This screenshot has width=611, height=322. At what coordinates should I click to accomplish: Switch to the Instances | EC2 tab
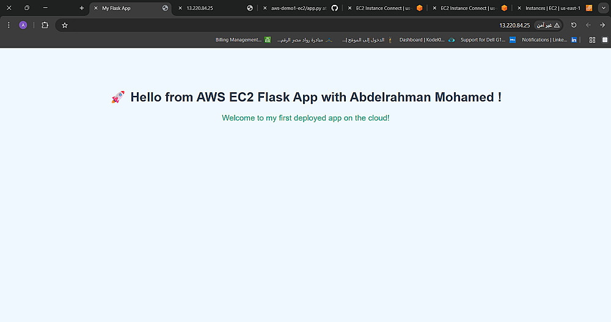(553, 8)
